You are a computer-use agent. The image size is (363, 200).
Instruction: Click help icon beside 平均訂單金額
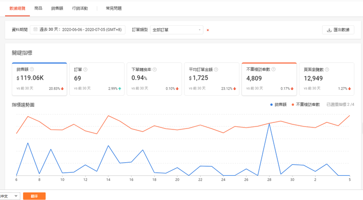tap(216, 70)
